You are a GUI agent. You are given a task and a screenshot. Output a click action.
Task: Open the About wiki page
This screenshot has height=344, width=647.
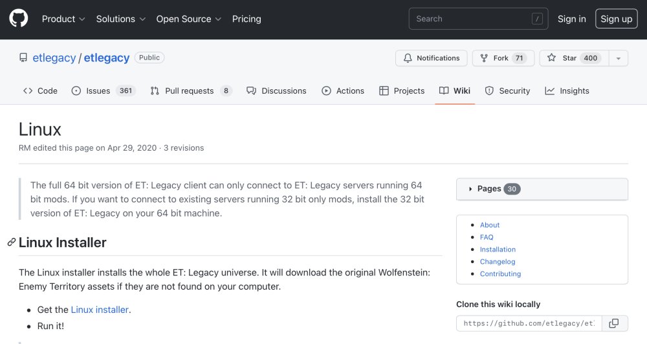click(489, 225)
